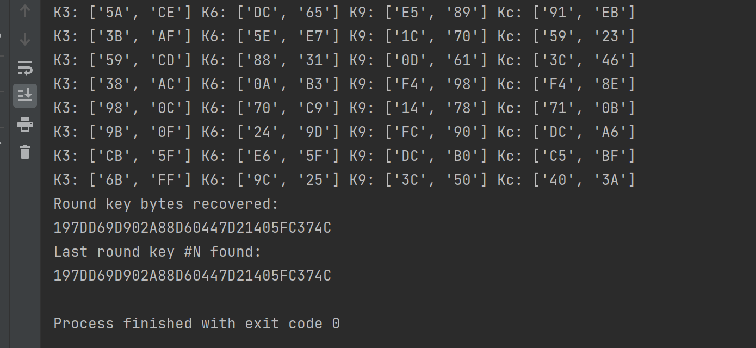Click the Print console output icon
This screenshot has height=348, width=756.
click(25, 125)
